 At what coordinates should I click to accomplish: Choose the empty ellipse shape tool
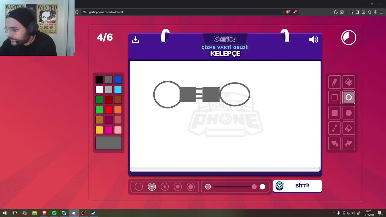point(349,97)
